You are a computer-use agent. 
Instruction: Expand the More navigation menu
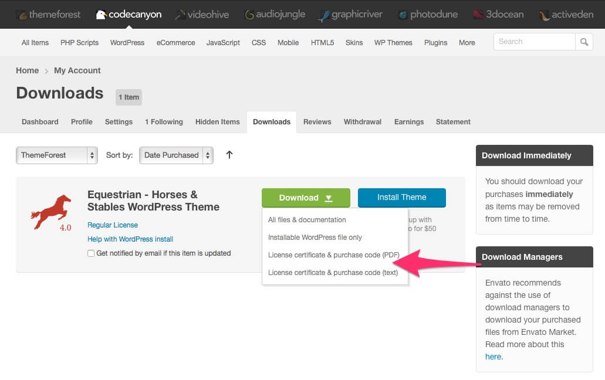pos(467,43)
